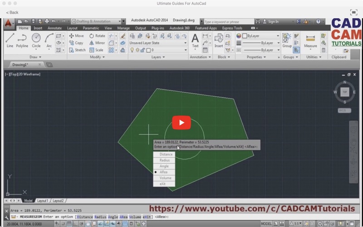Toggle the layer lock padlock icon
Viewport: 363px width, 227px height.
[142, 50]
